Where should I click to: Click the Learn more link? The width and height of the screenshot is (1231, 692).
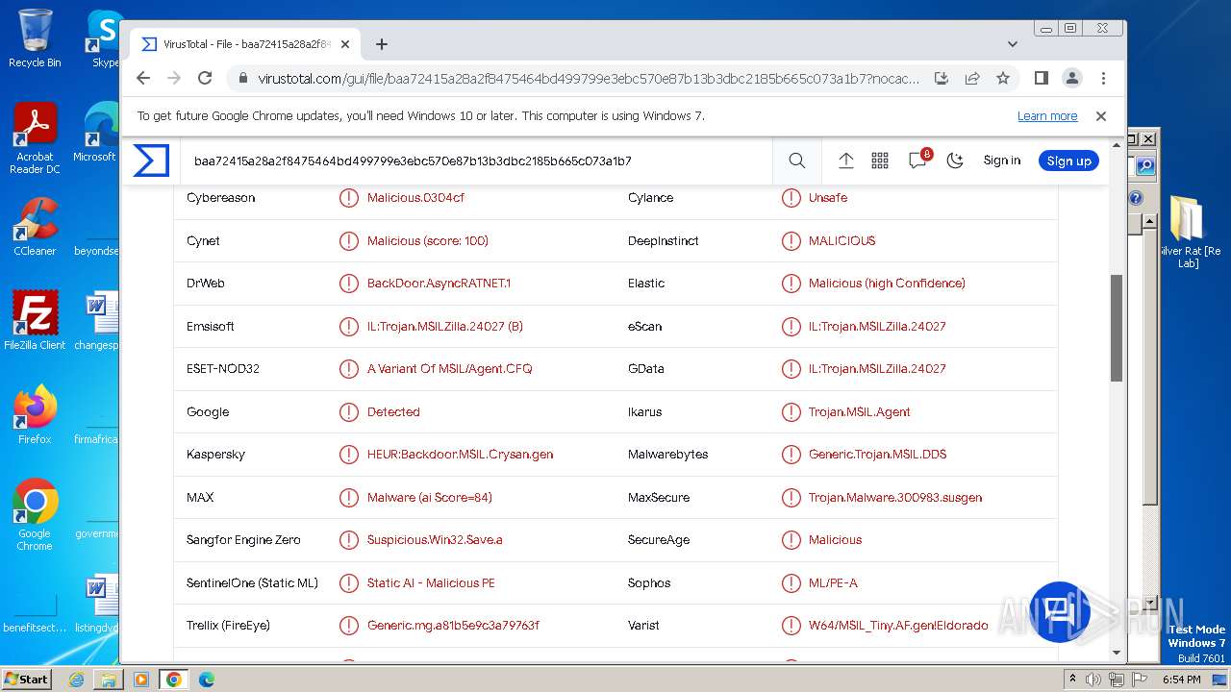click(1047, 115)
